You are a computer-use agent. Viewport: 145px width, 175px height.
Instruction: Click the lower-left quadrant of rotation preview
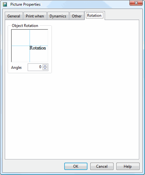21,54
